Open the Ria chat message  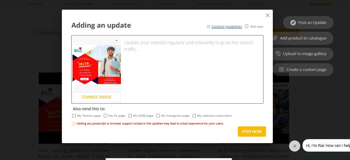coord(326,146)
